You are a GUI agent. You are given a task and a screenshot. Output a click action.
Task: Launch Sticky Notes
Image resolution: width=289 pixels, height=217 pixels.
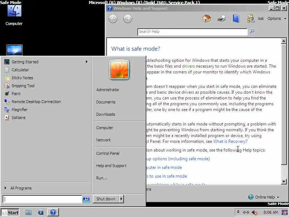pos(22,78)
